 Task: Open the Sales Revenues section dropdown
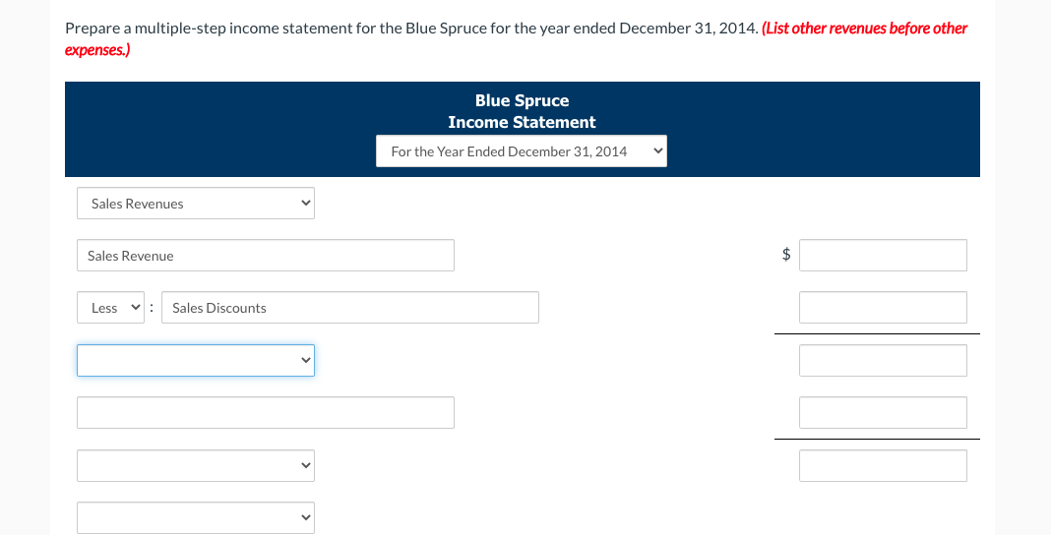point(196,204)
